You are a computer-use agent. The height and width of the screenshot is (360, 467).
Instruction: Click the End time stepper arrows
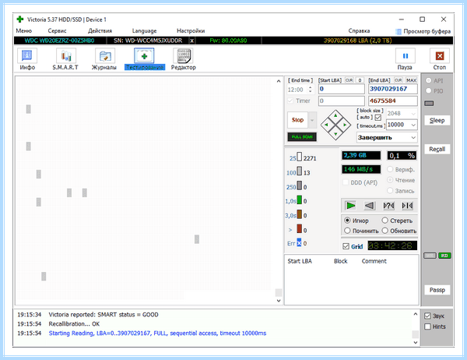point(311,89)
